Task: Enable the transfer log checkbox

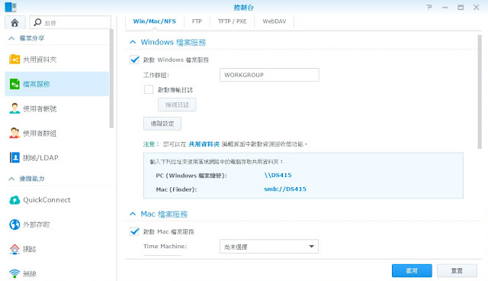Action: coord(149,89)
